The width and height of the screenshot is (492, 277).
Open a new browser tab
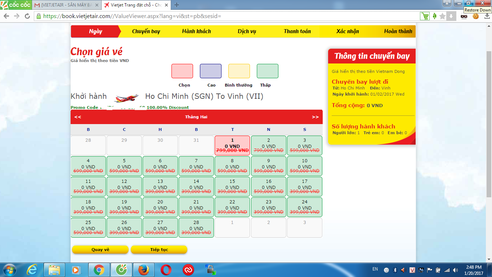[x=176, y=5]
